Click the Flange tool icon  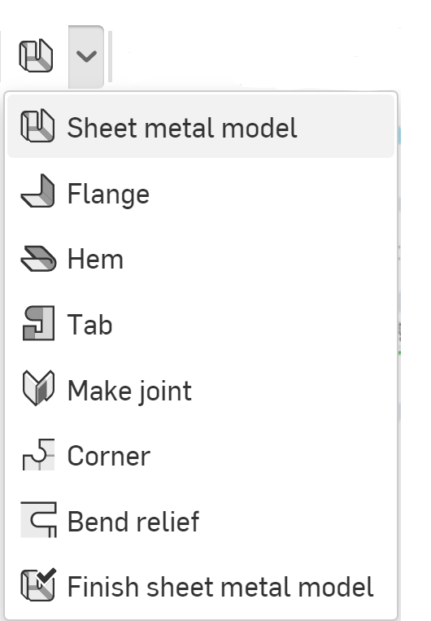[x=37, y=191]
